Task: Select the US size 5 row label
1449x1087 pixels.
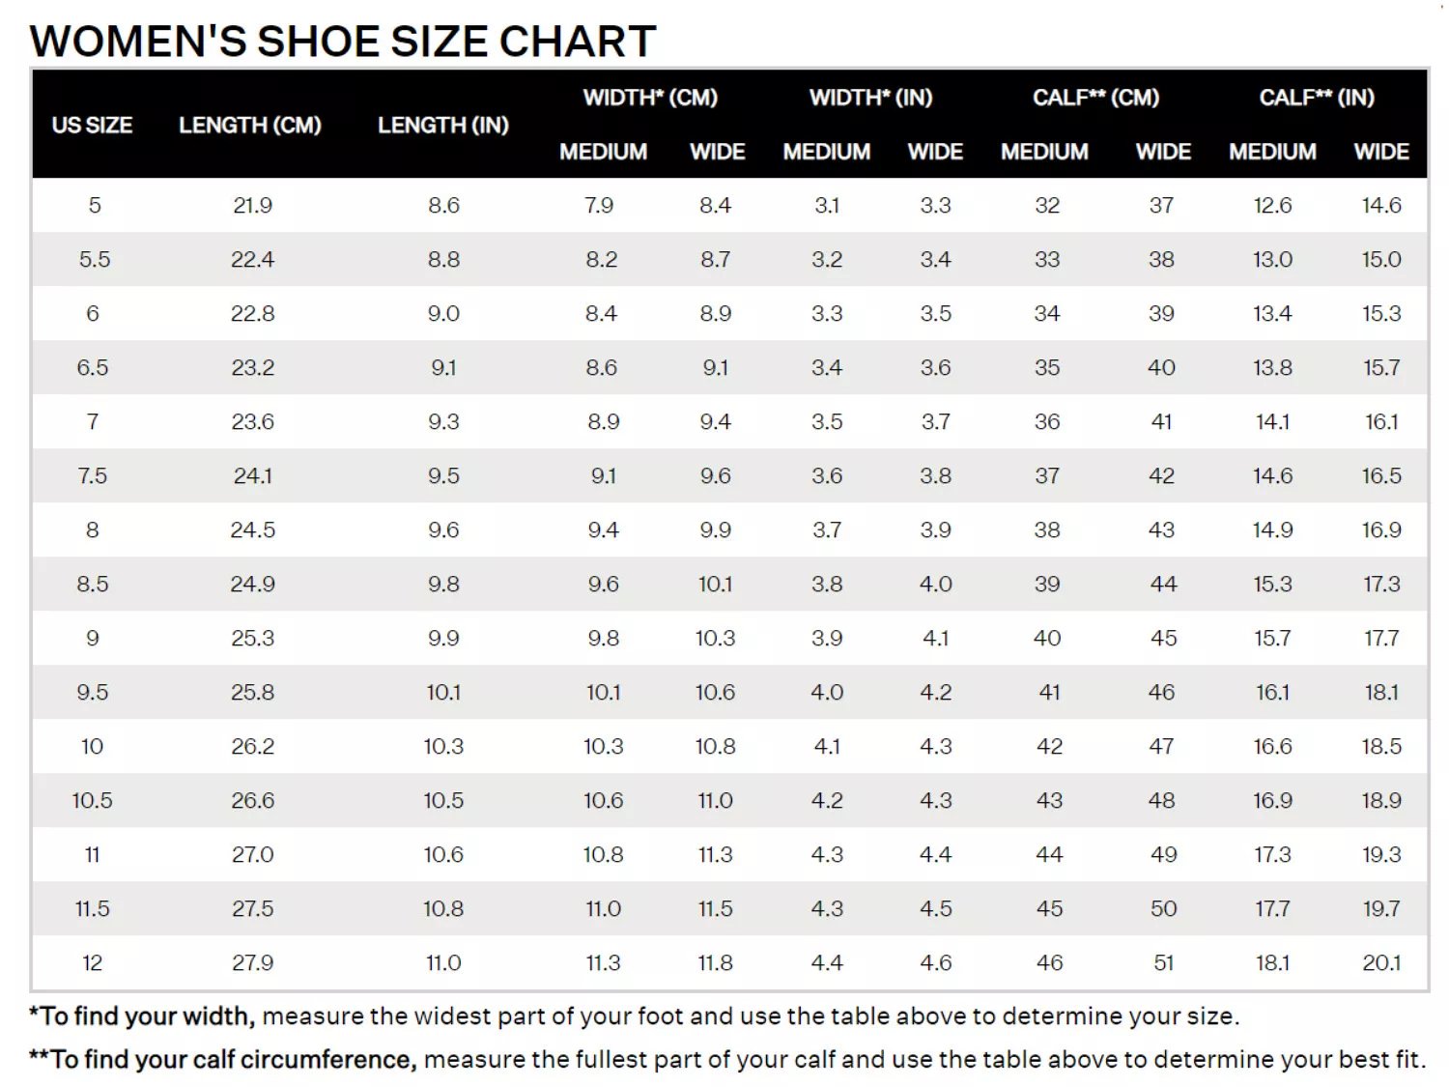Action: 95,205
